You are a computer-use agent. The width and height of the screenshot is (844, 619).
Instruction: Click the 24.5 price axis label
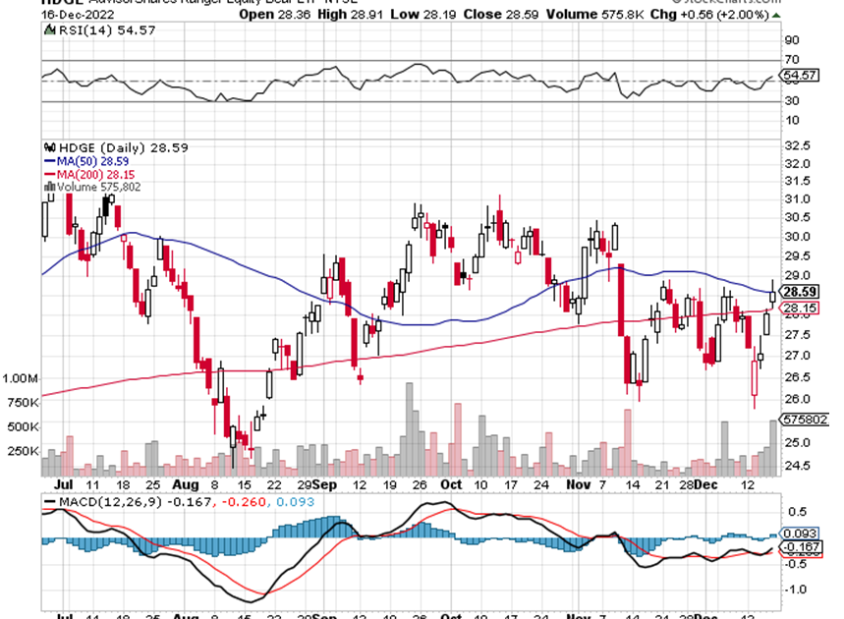[797, 466]
